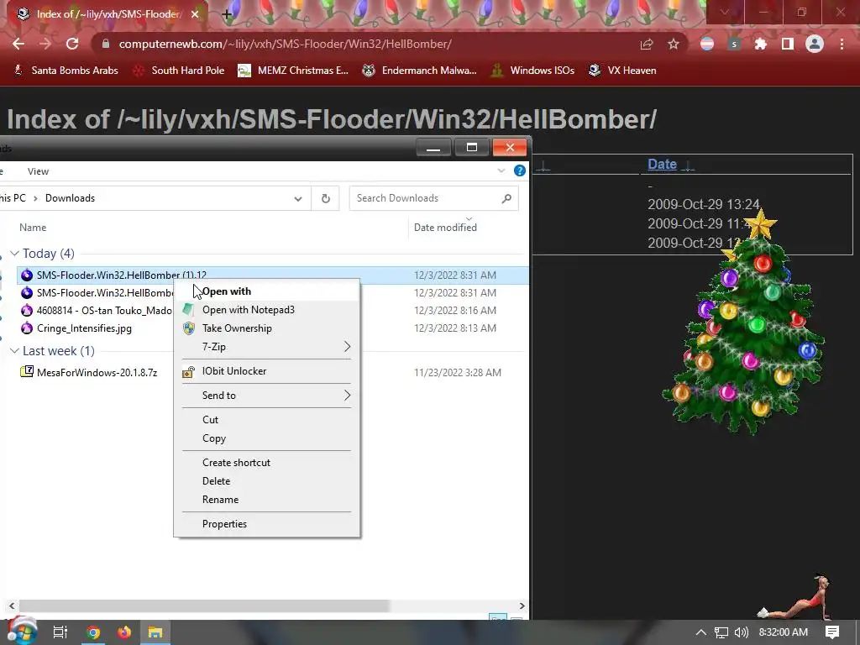Select 4608814 - OS-tan Touko_Mado file
The width and height of the screenshot is (860, 645).
[104, 311]
